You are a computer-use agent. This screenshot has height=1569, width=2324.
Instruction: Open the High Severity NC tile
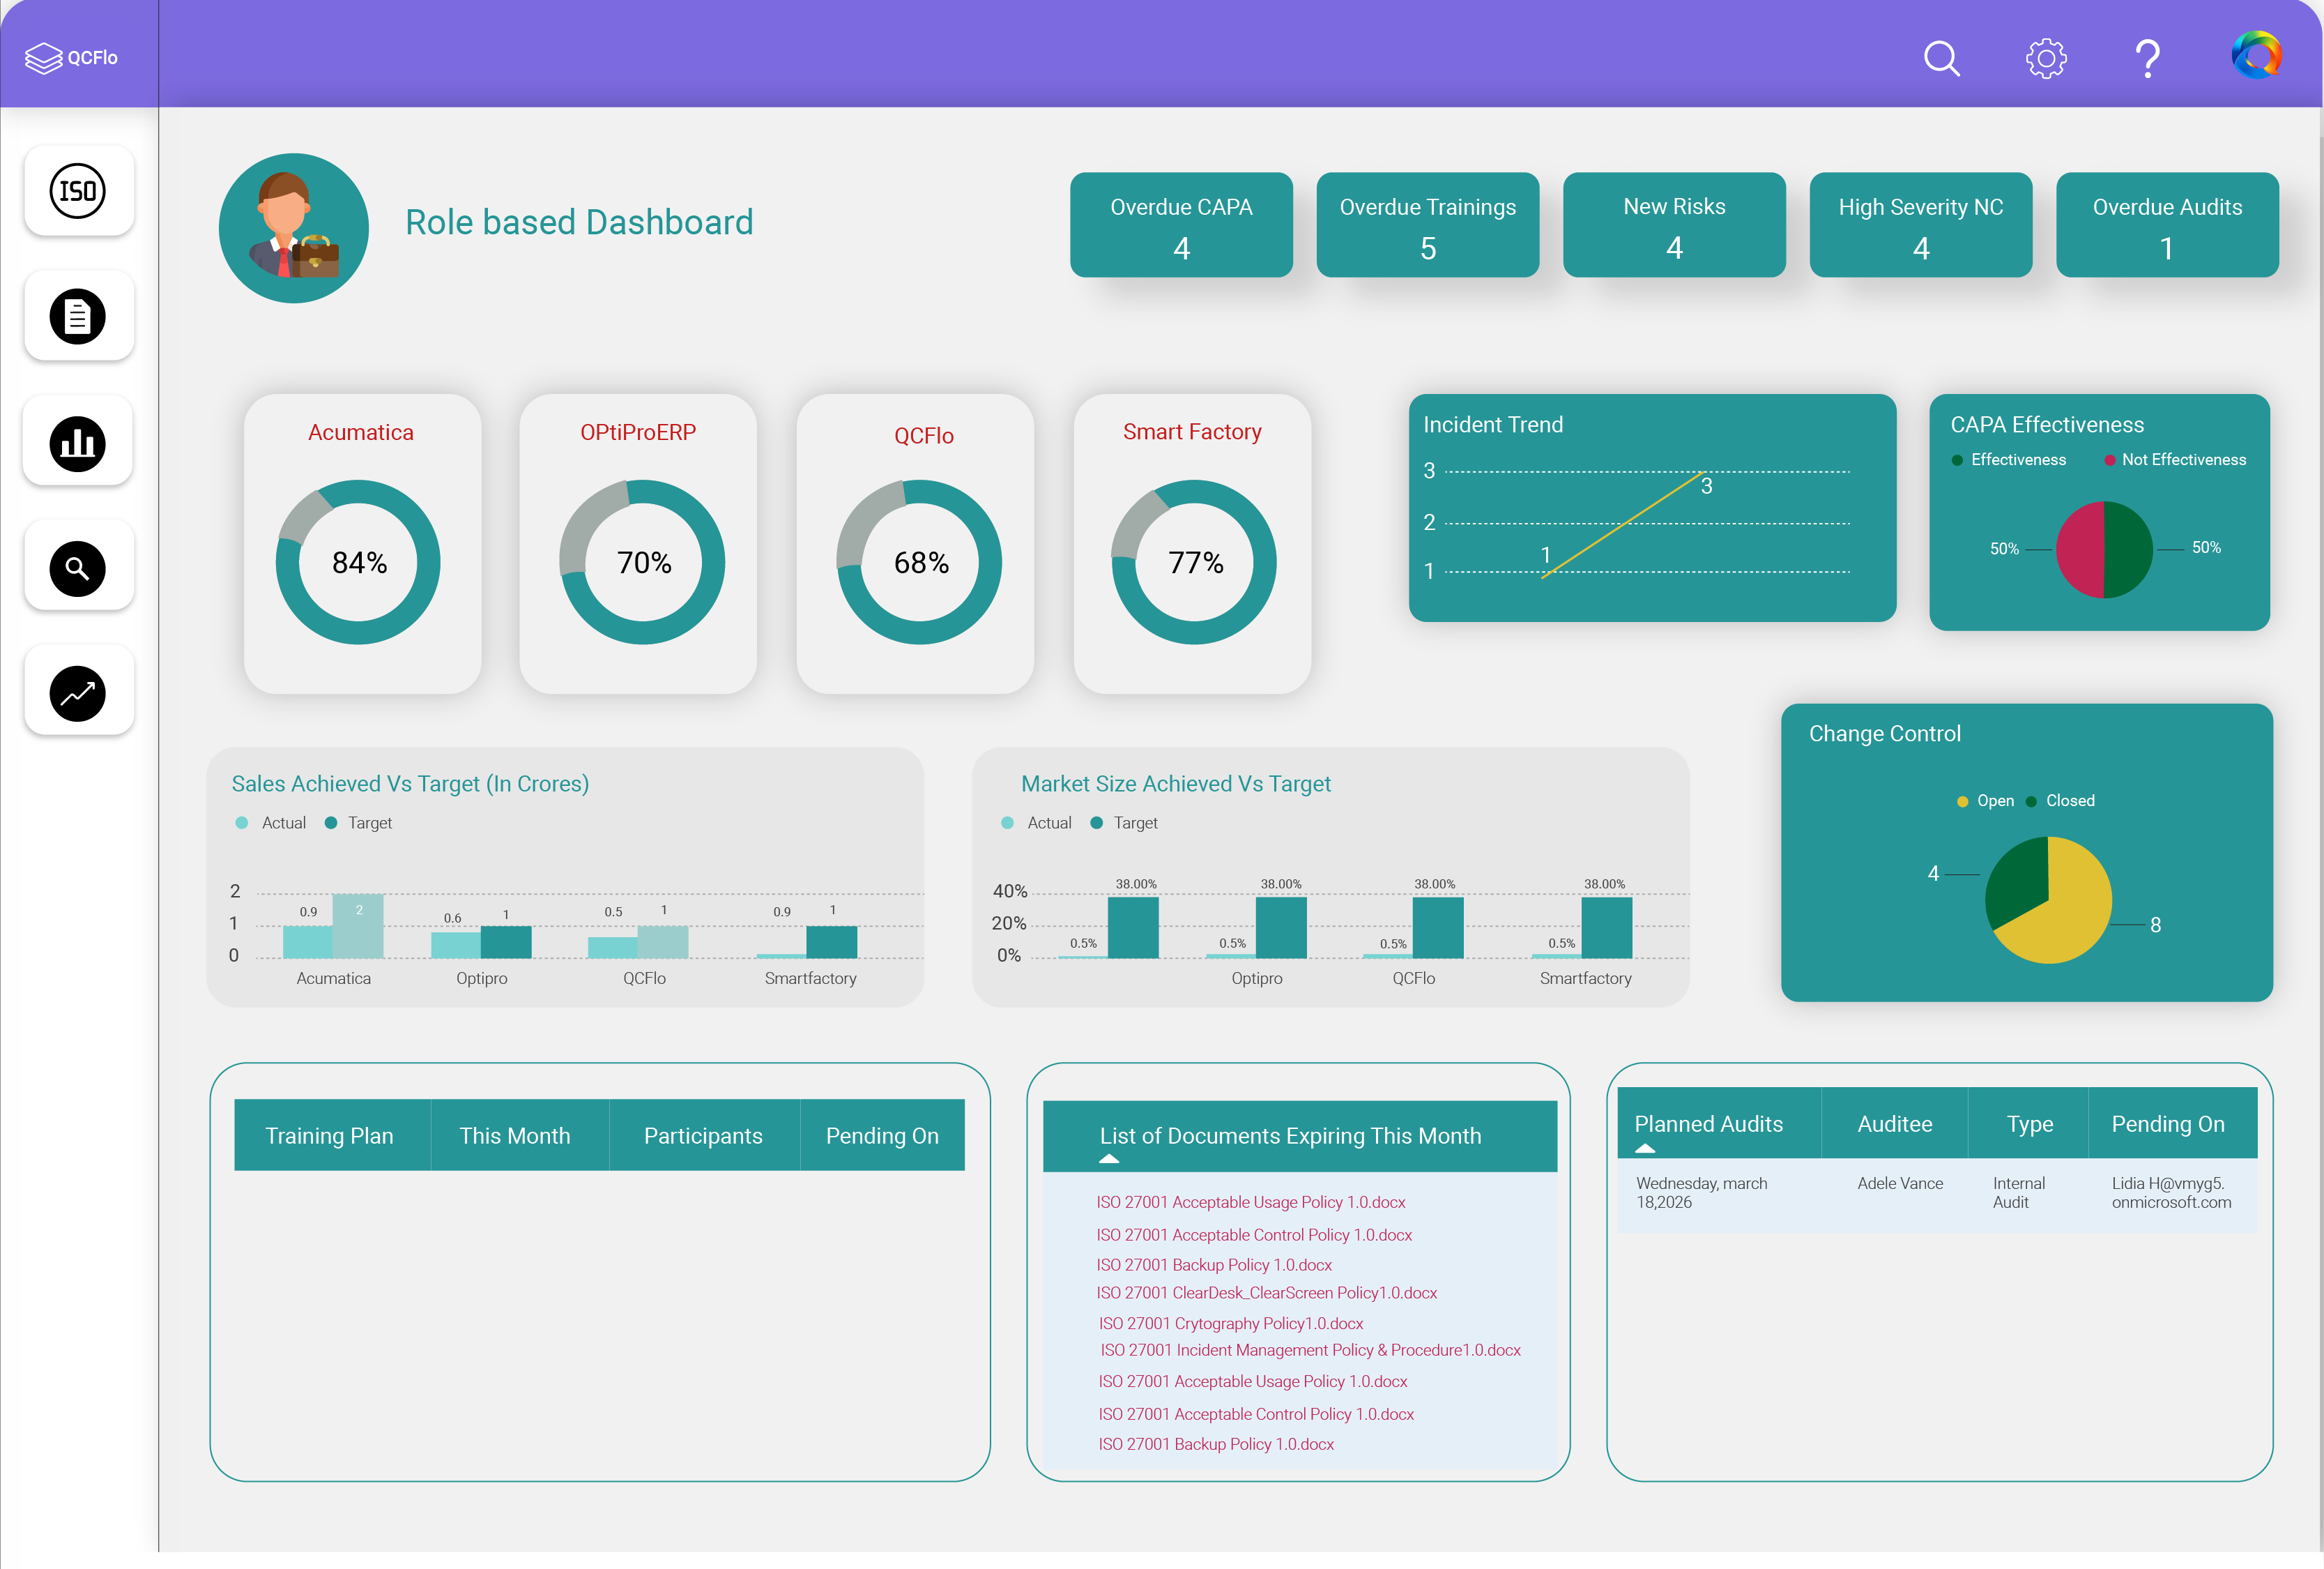[x=1921, y=225]
